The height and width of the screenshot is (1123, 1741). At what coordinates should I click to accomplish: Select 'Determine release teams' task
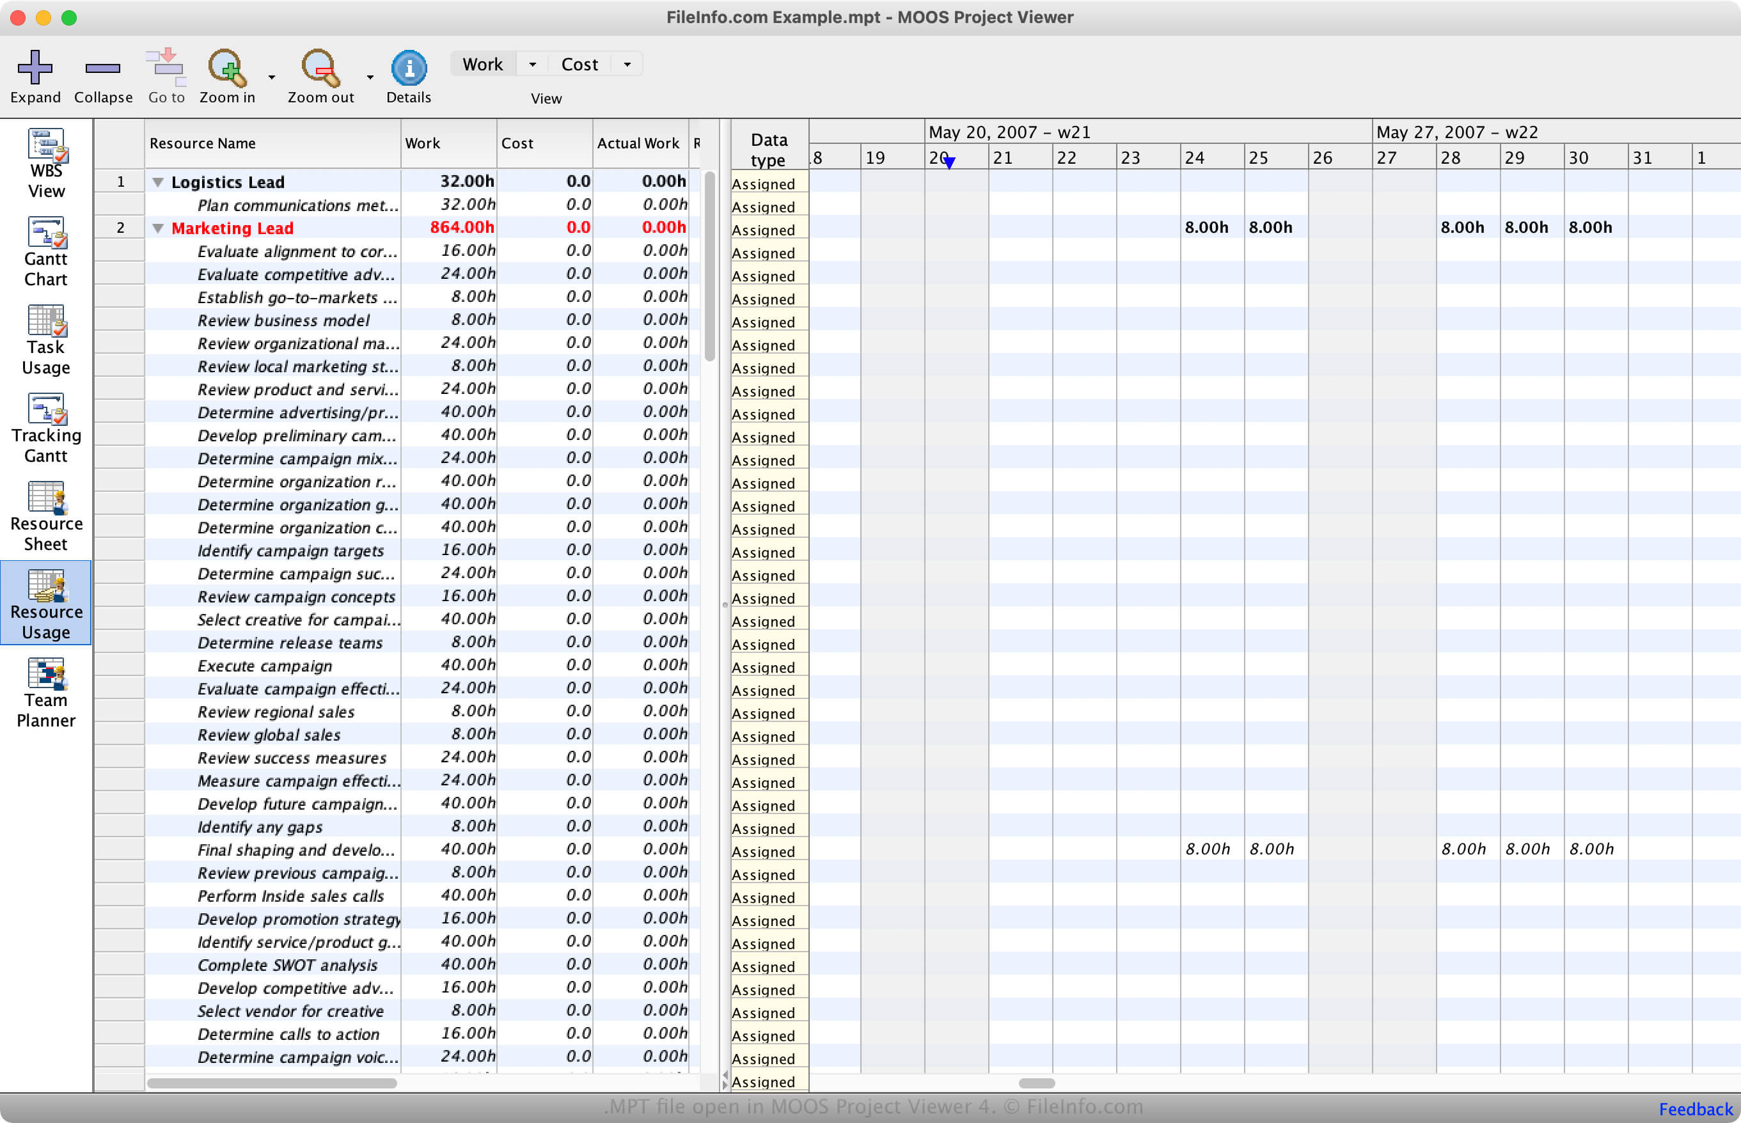(x=290, y=643)
